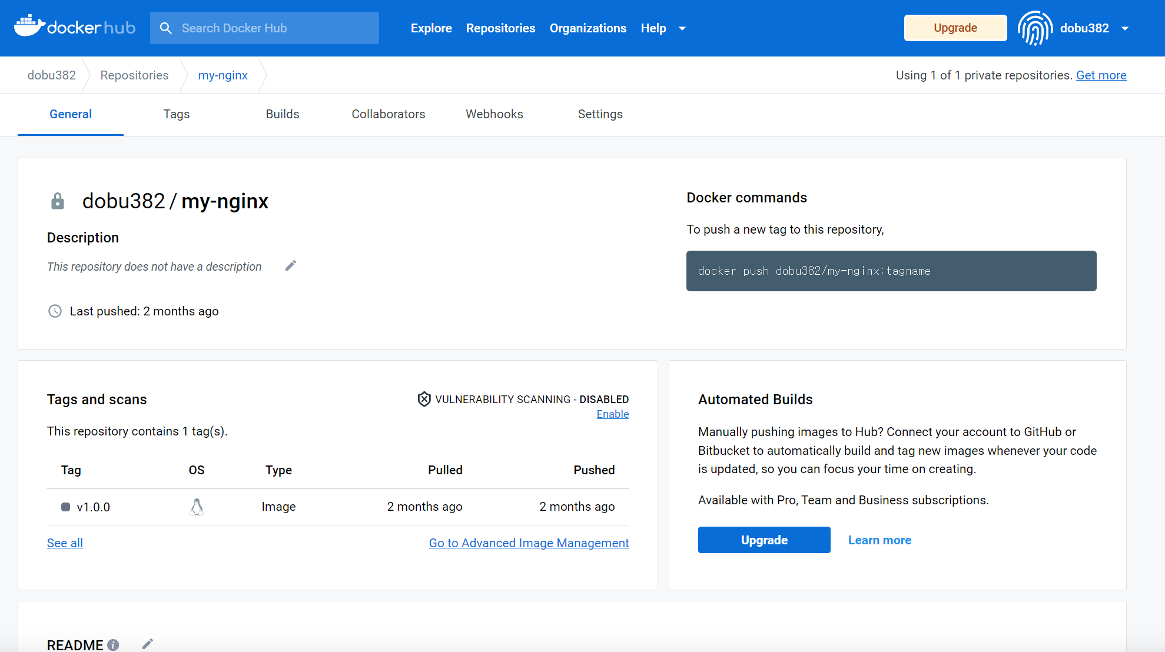Click the README info icon

[113, 645]
